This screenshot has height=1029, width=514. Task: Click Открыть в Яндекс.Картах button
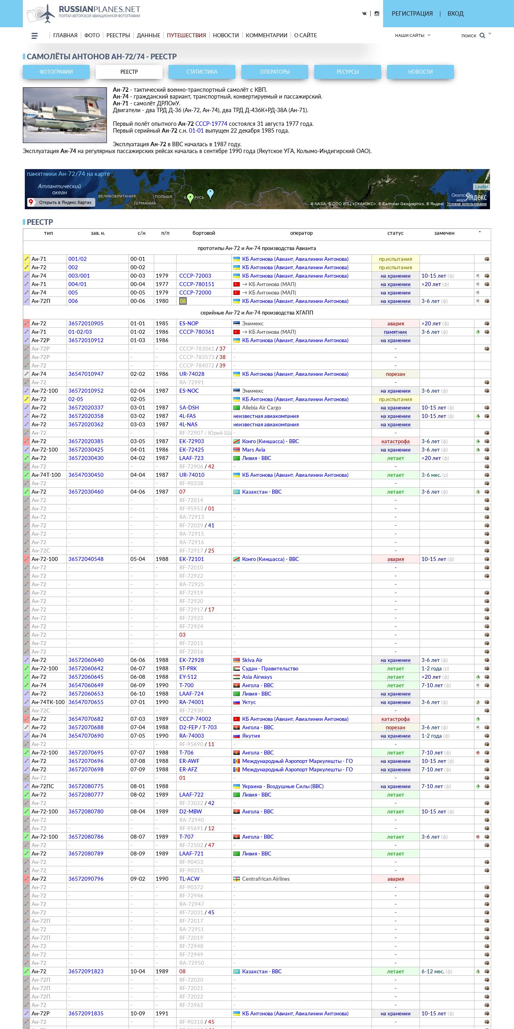(x=61, y=202)
